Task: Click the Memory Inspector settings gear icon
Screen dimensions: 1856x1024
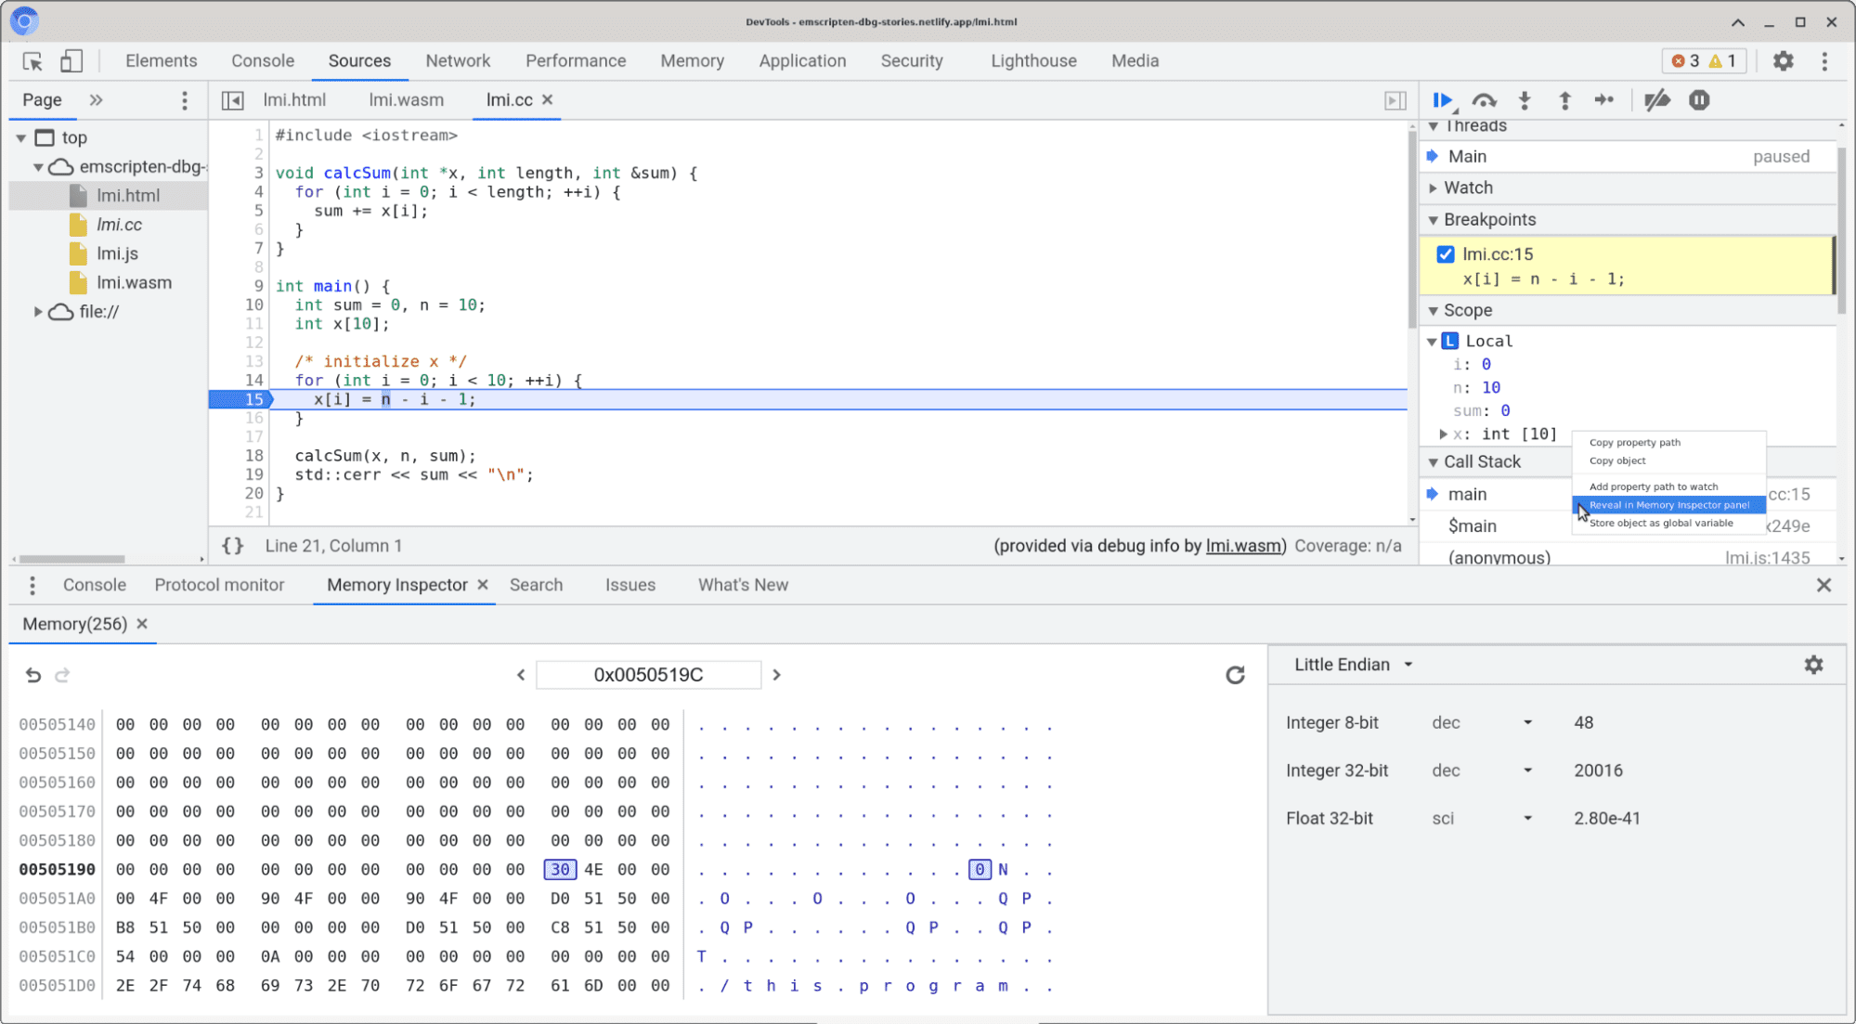Action: [x=1813, y=665]
